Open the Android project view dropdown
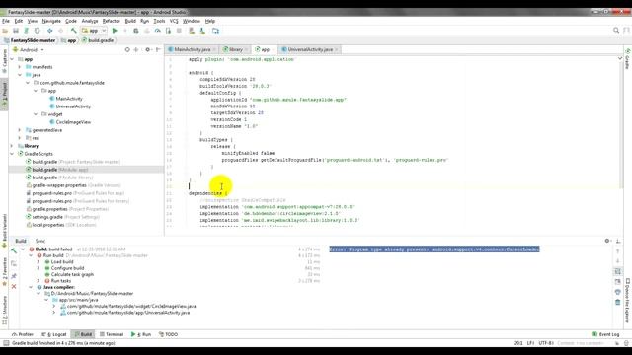 pyautogui.click(x=29, y=50)
